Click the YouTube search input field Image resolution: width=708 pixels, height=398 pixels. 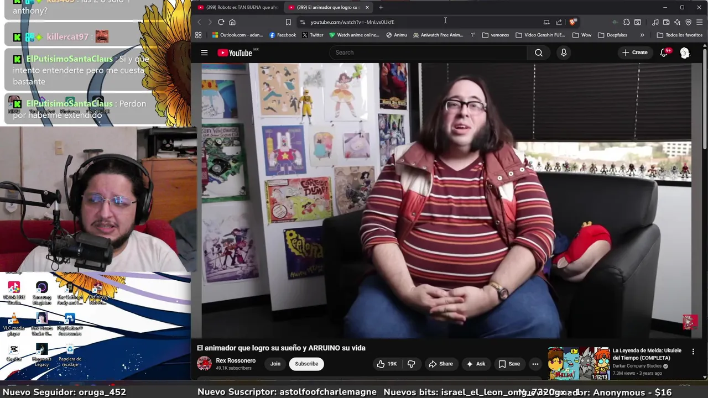(x=429, y=53)
